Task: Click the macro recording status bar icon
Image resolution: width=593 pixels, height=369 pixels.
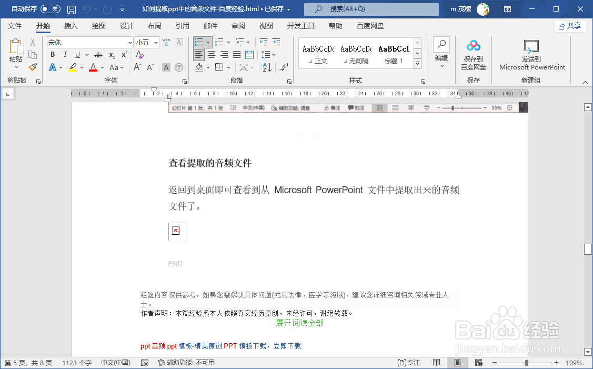Action: tap(145, 363)
